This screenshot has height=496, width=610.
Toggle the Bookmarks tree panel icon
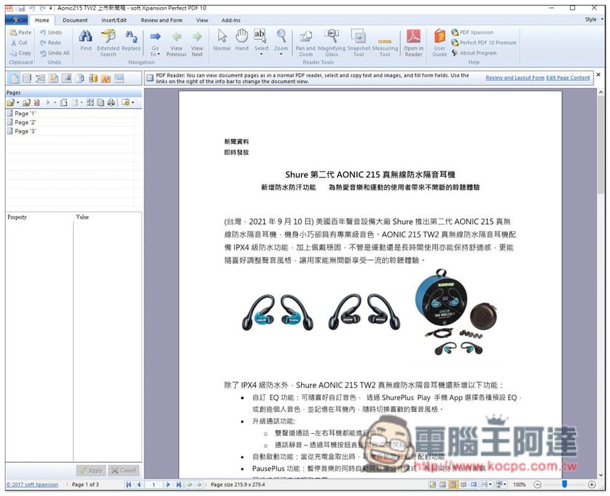tap(40, 79)
